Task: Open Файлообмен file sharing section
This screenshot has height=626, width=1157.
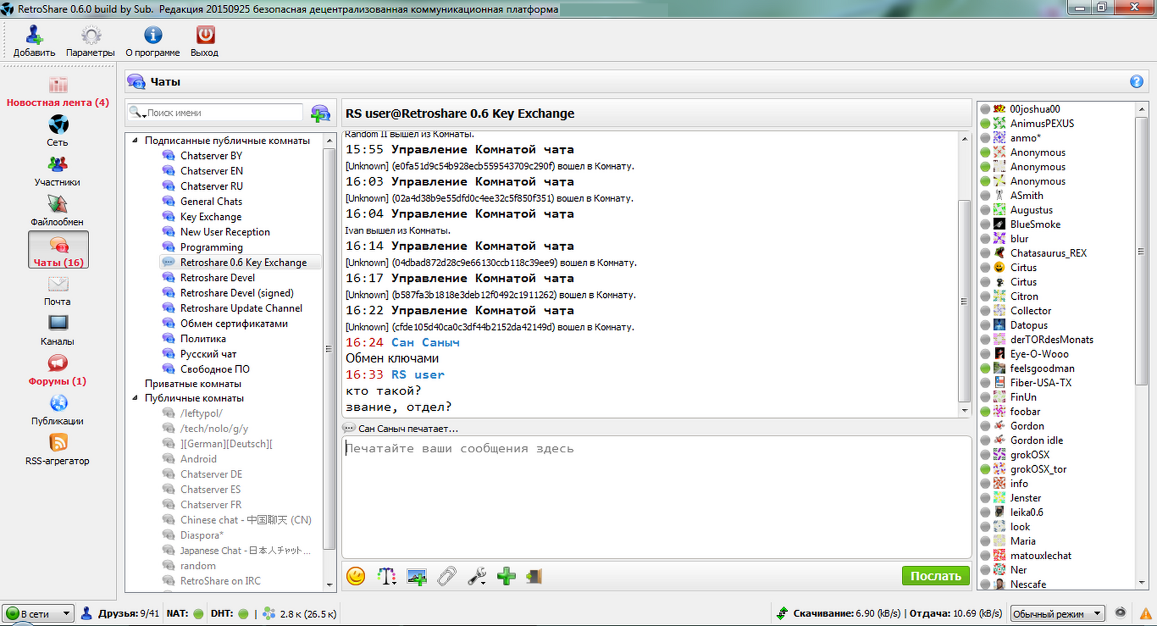Action: 58,211
